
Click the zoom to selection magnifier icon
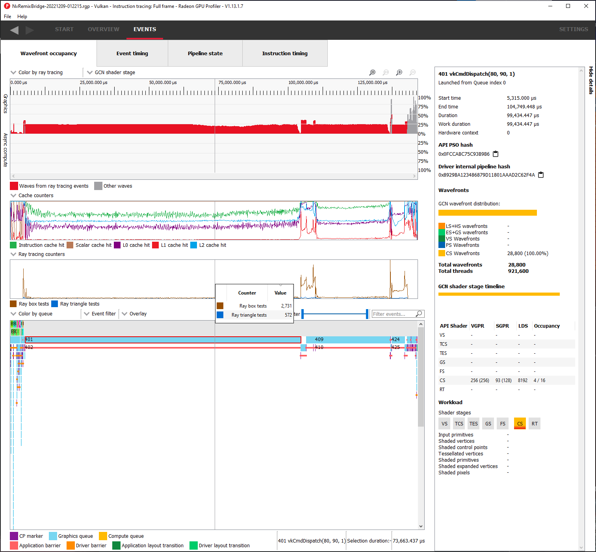pyautogui.click(x=372, y=73)
